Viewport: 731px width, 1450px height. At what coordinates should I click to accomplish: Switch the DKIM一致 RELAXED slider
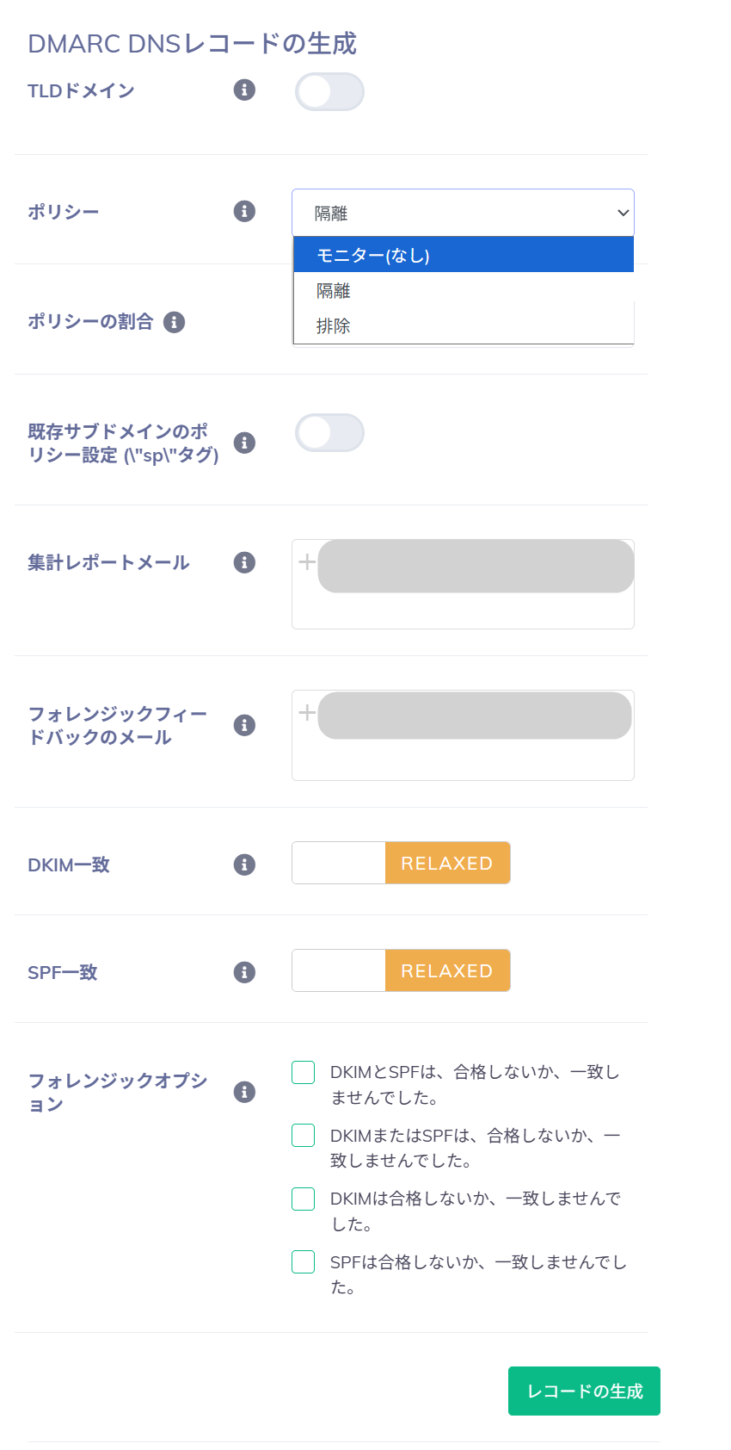[401, 863]
